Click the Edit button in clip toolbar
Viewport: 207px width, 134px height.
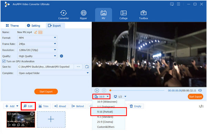click(x=28, y=106)
